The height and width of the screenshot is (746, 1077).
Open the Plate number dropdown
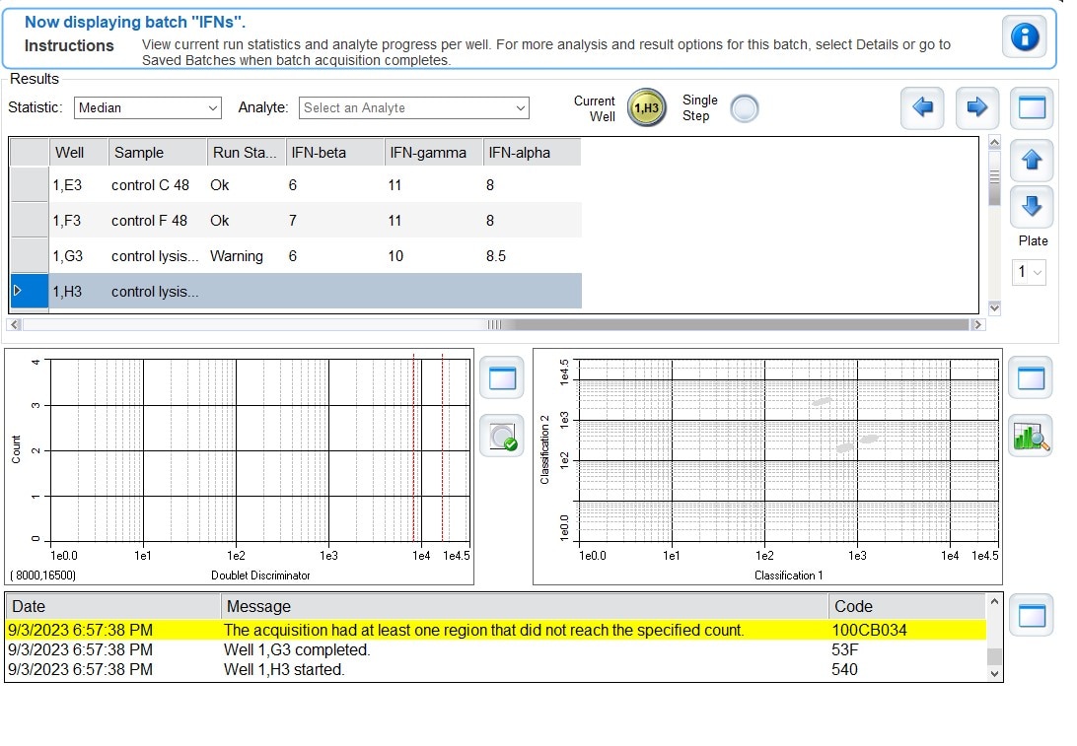(x=1030, y=272)
